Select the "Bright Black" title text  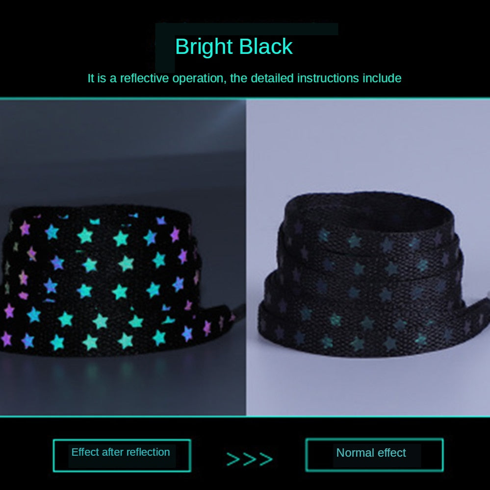(x=234, y=47)
